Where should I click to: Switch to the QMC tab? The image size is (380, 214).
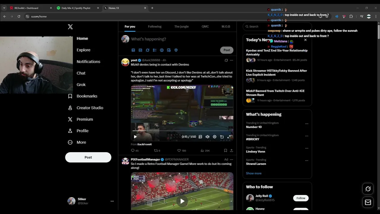(x=205, y=26)
